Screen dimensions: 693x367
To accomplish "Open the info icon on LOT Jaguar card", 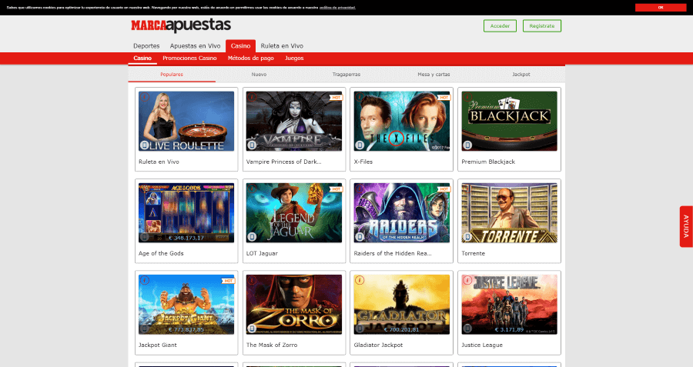I will (x=252, y=189).
